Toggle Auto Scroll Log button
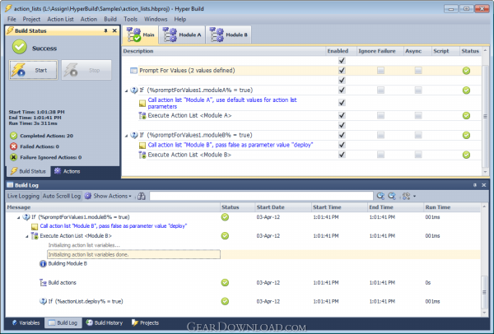494x334 pixels. coord(62,196)
